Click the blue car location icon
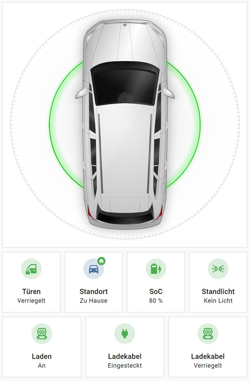 (94, 269)
